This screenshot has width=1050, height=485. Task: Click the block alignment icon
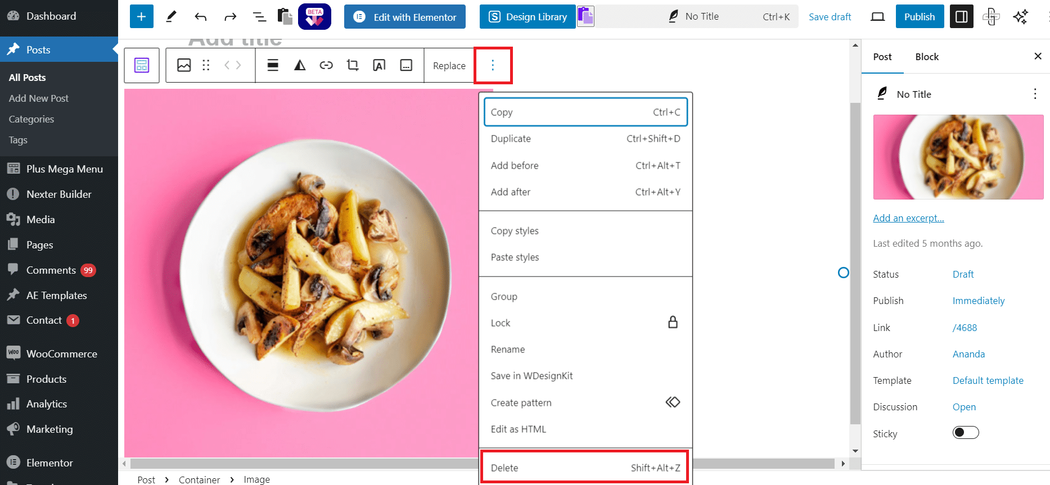(273, 65)
